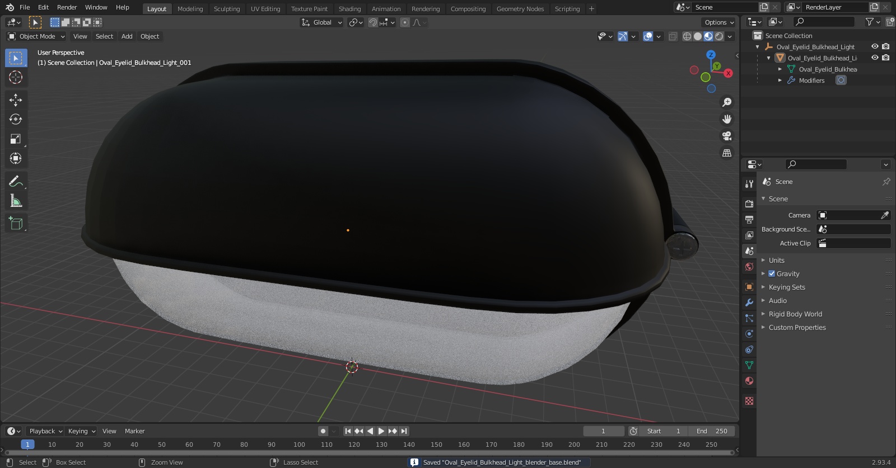Jump to the end frame
The height and width of the screenshot is (468, 896).
[404, 431]
